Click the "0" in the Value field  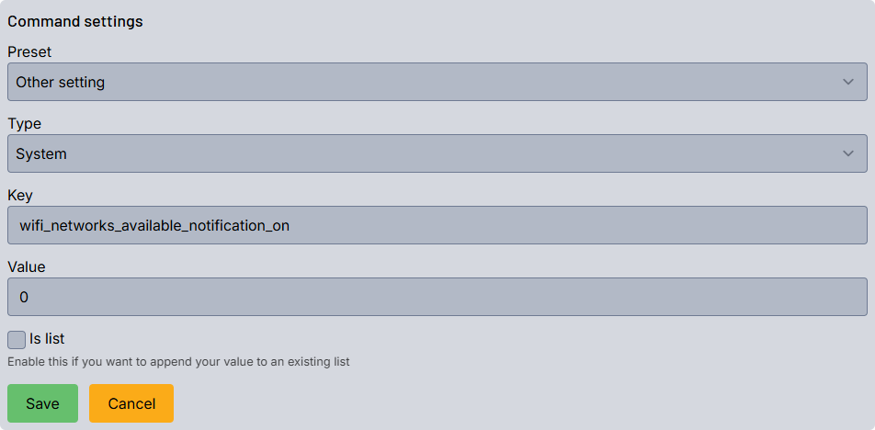tap(24, 297)
